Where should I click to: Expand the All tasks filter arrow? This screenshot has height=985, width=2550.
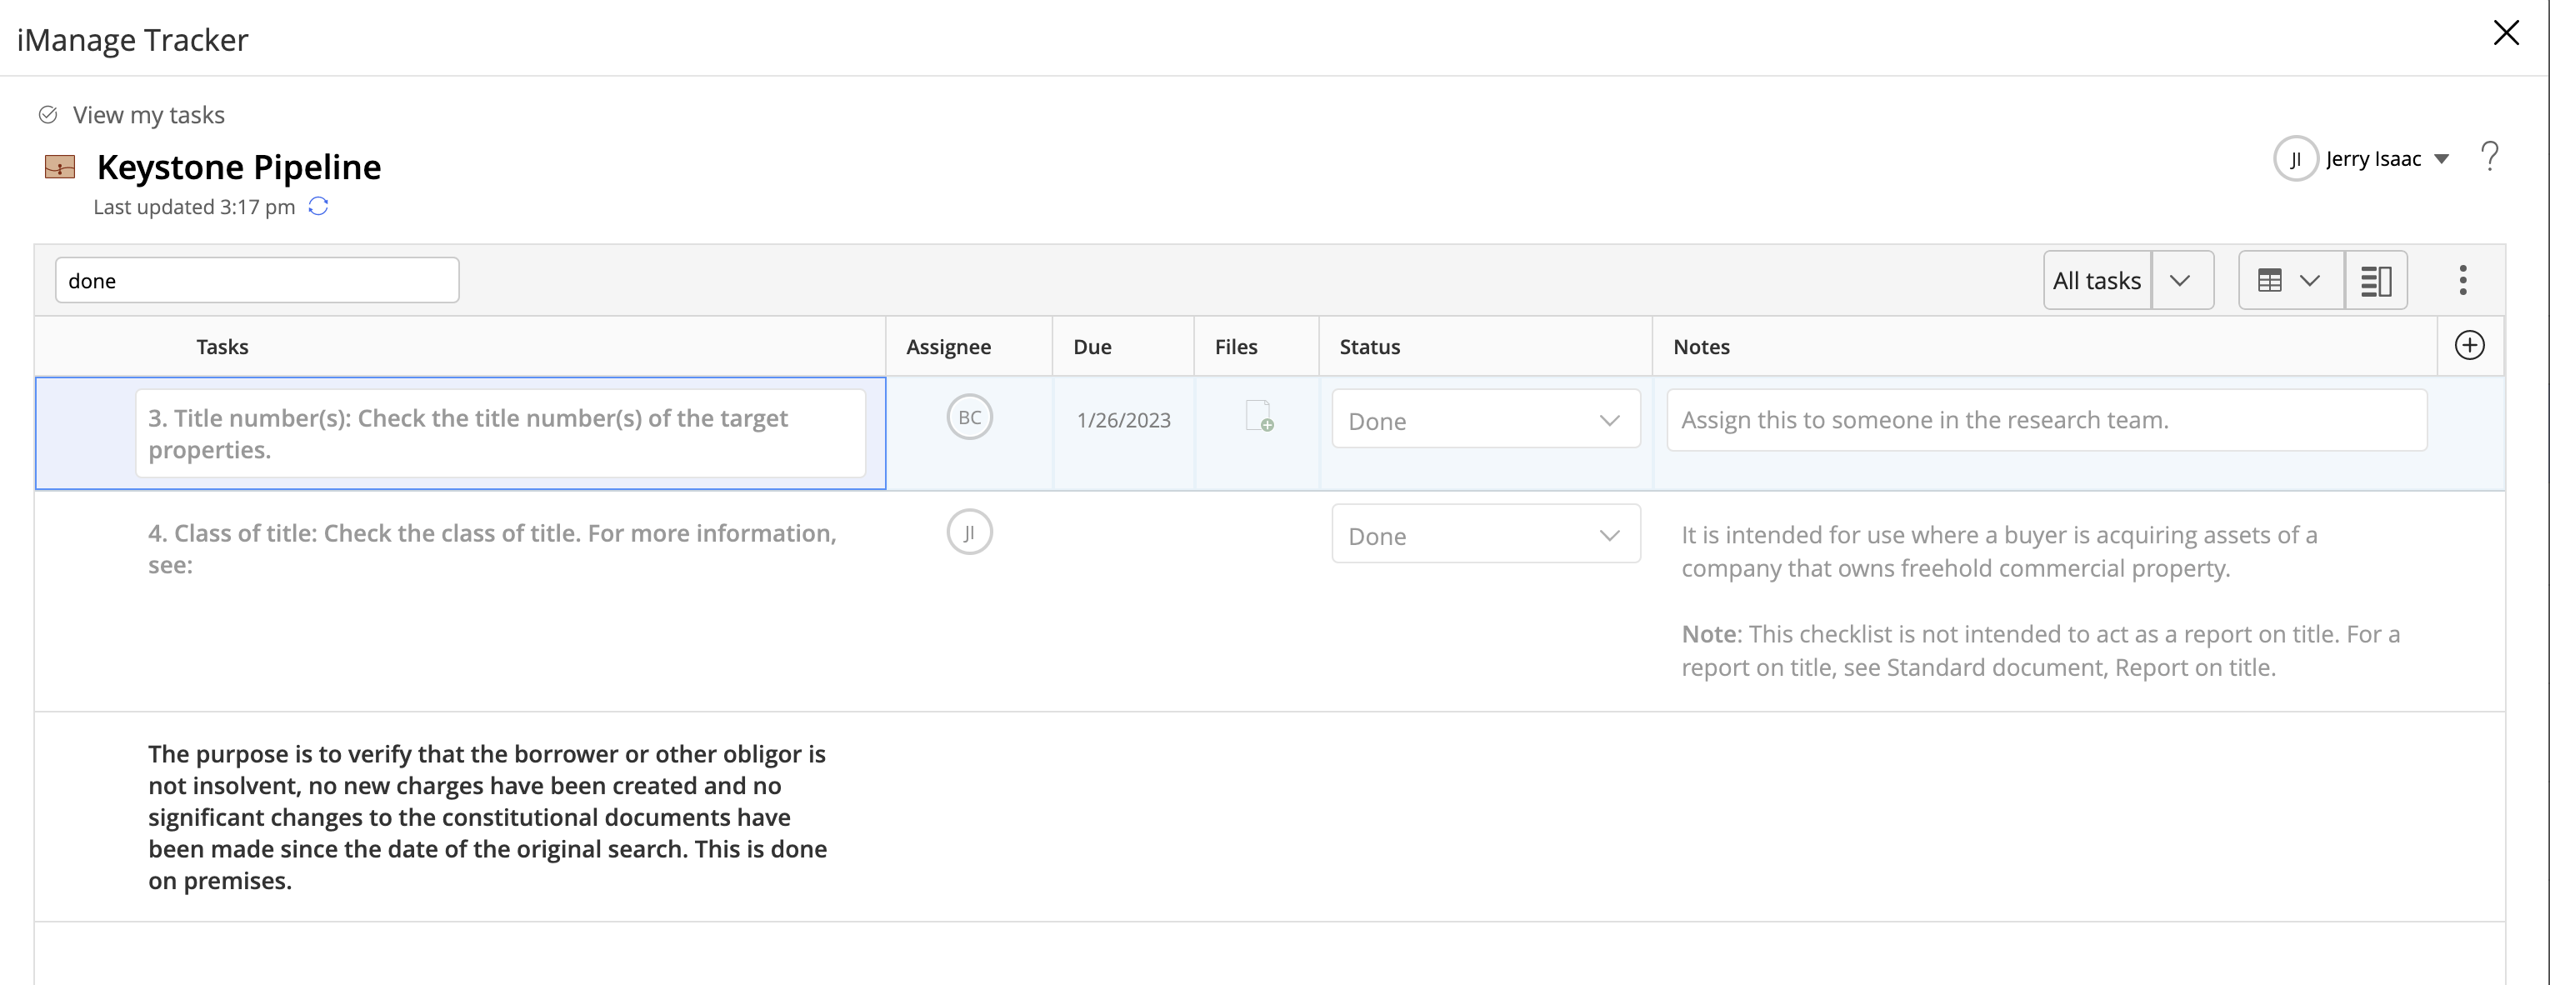[2180, 281]
